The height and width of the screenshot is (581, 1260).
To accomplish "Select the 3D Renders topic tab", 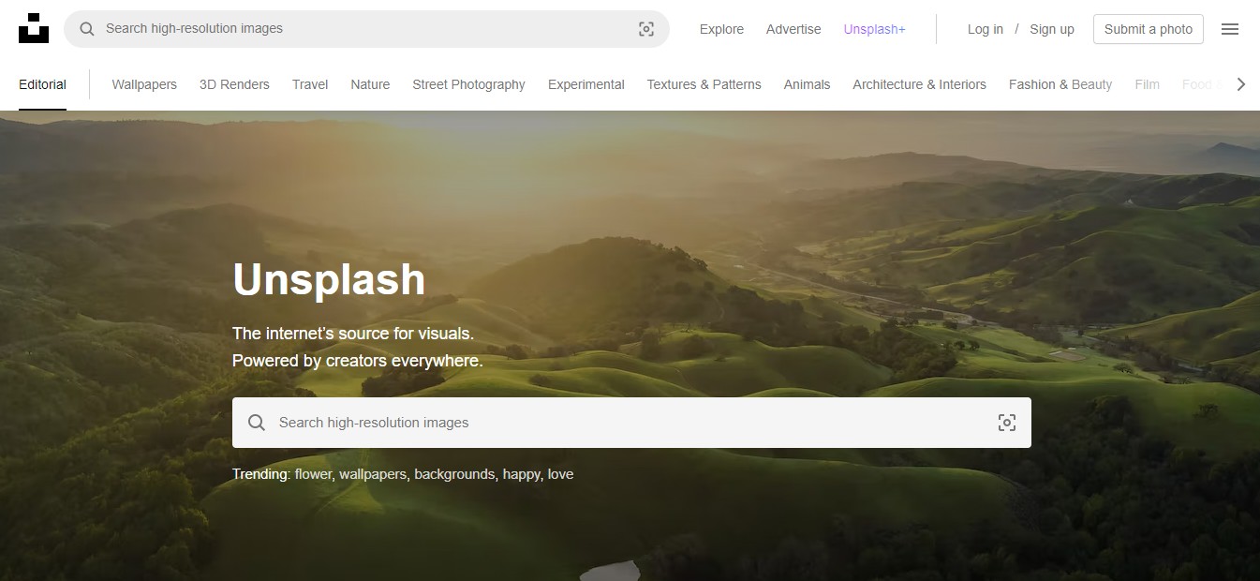I will (x=234, y=84).
